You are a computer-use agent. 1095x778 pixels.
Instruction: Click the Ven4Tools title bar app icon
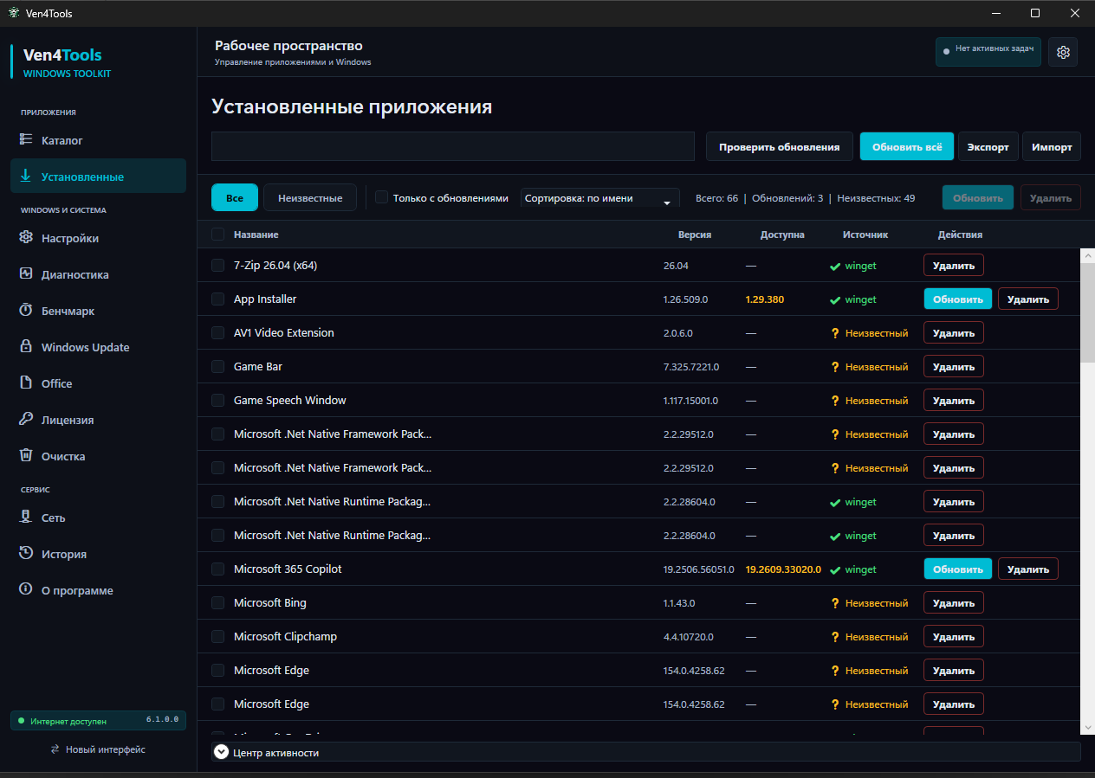13,13
